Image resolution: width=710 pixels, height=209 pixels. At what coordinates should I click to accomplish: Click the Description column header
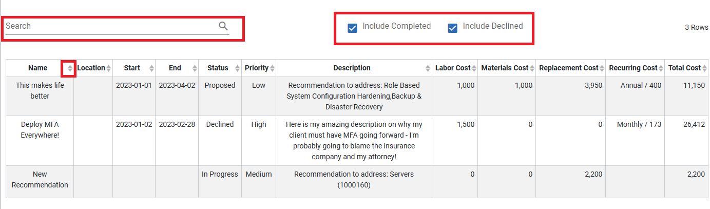[352, 68]
